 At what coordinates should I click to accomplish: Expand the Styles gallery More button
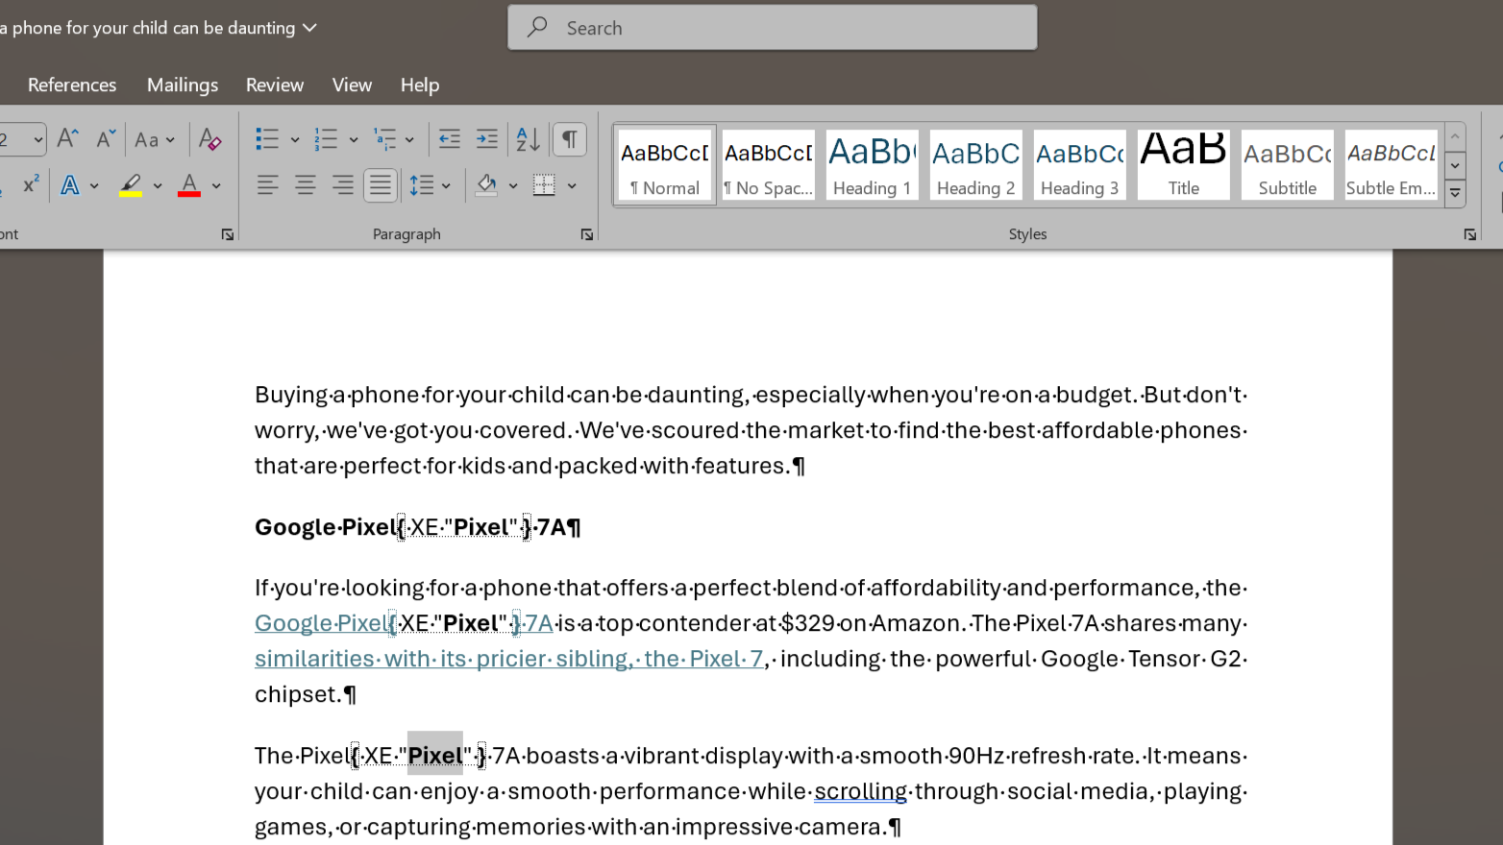pyautogui.click(x=1455, y=193)
